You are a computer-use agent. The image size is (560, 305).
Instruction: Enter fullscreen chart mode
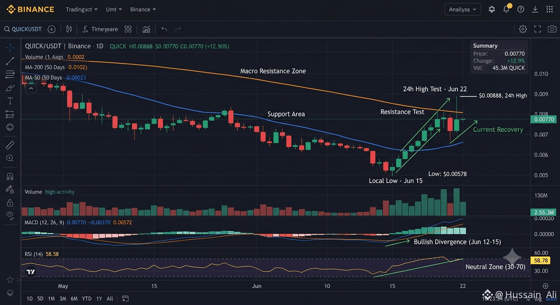(538, 29)
